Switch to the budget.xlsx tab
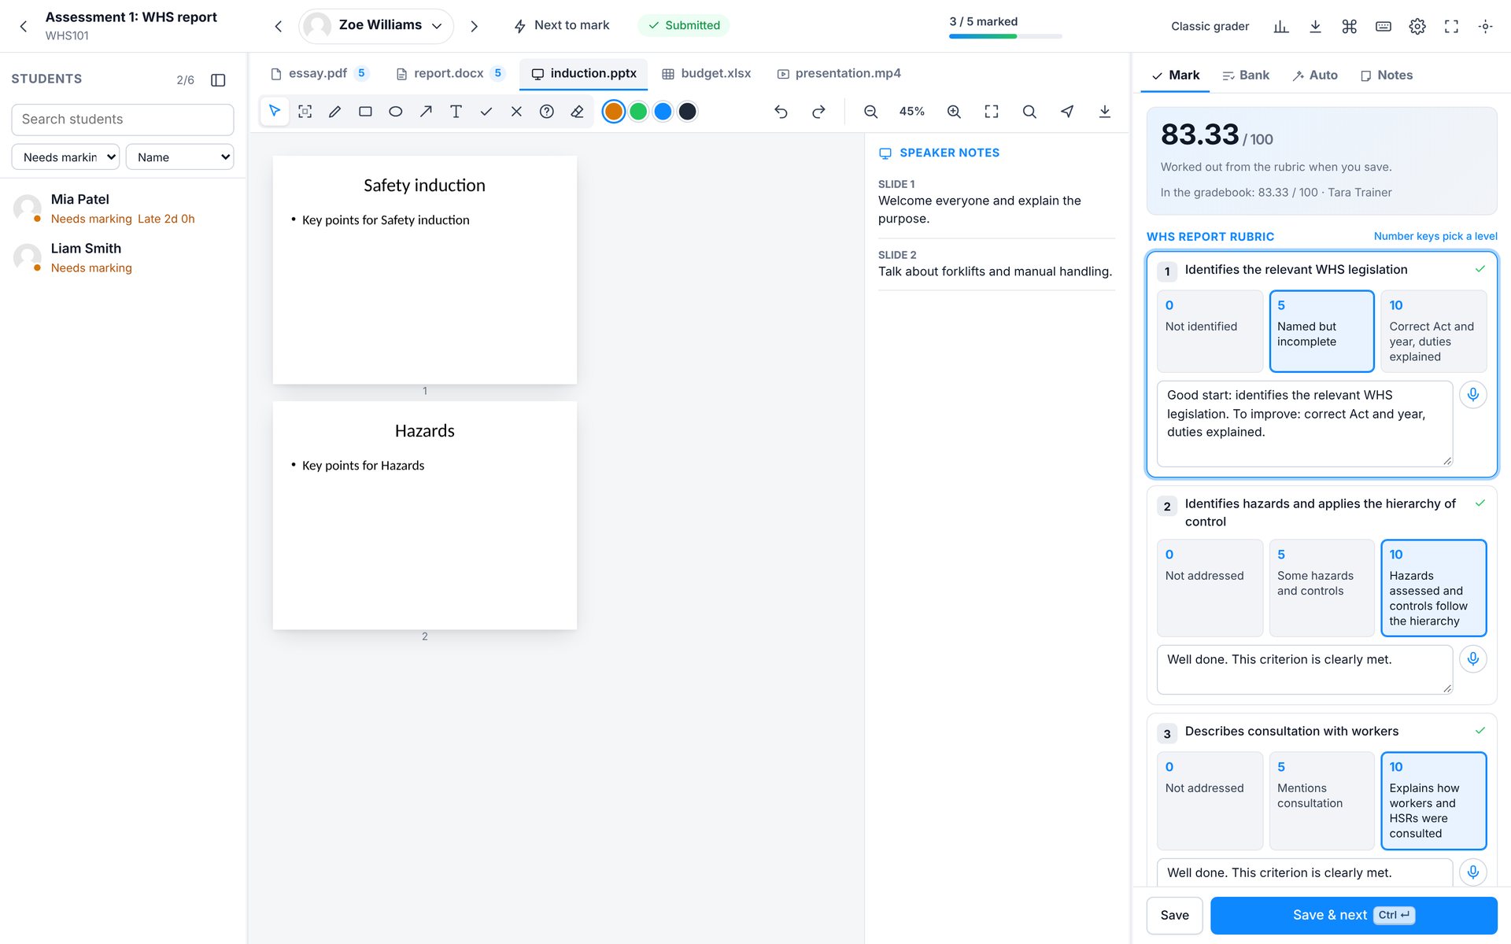 tap(706, 74)
